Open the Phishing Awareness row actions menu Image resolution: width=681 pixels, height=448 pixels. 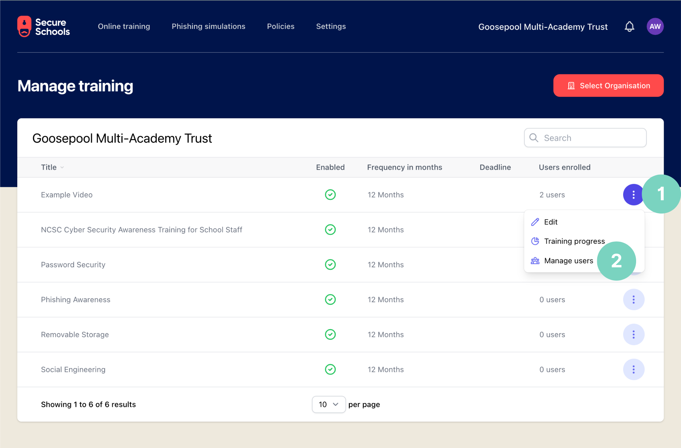point(633,300)
